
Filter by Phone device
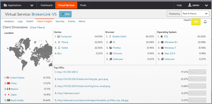coord(65,42)
